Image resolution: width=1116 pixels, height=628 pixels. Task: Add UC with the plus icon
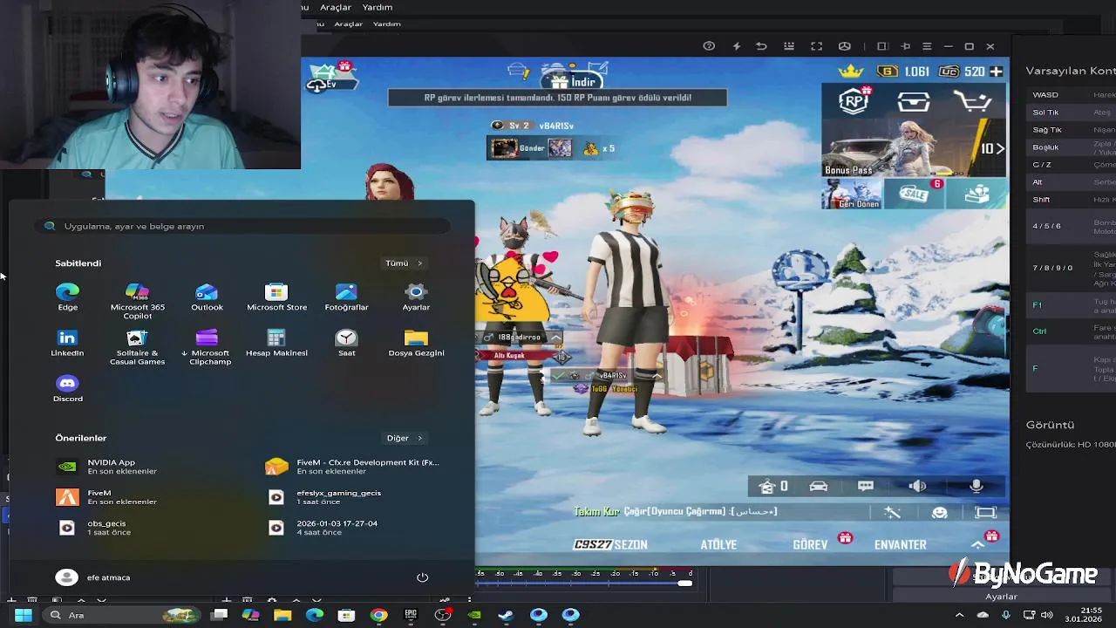click(996, 72)
